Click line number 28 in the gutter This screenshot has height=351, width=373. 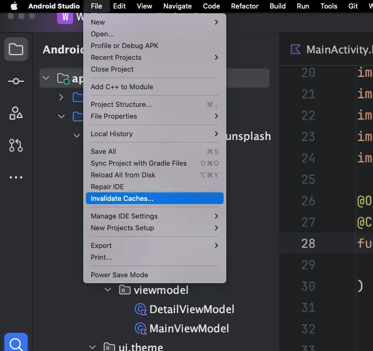(308, 244)
